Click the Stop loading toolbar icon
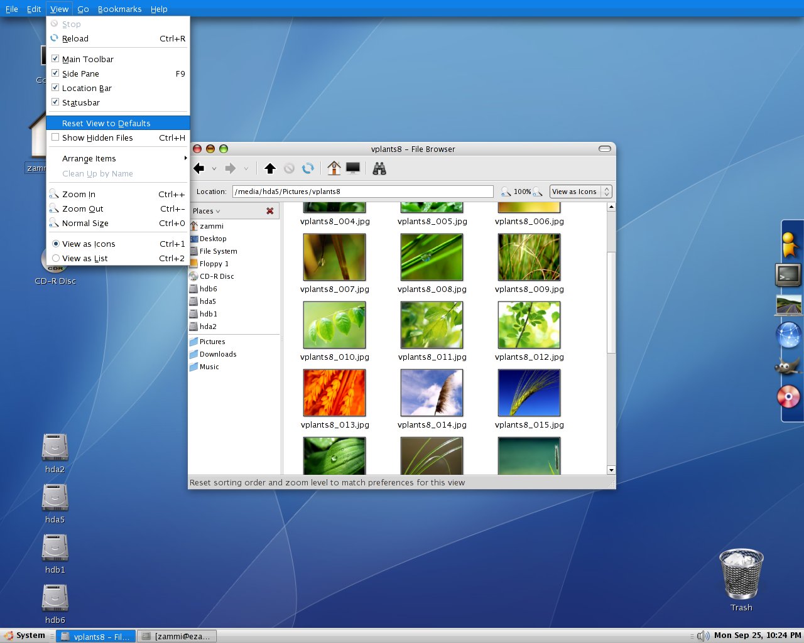804x643 pixels. click(x=289, y=168)
